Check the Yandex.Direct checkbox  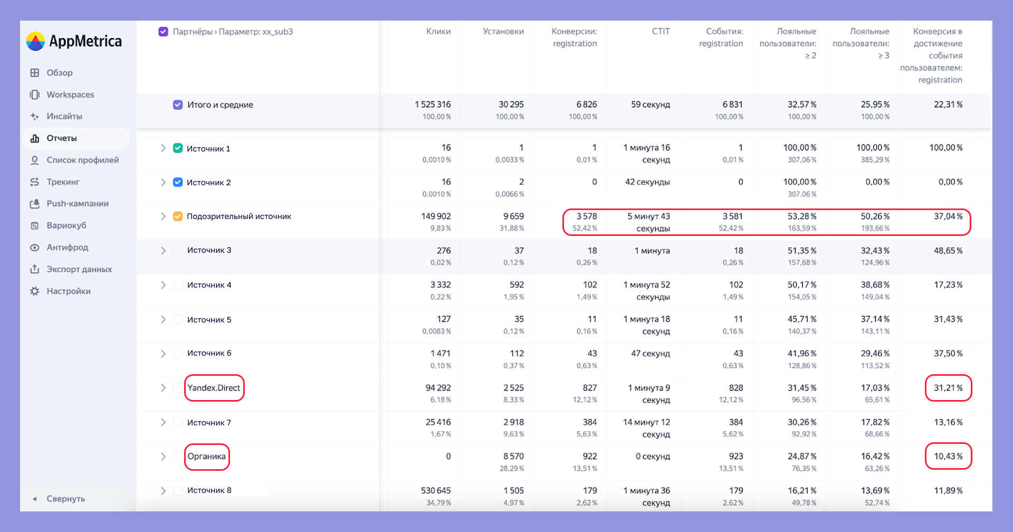point(178,388)
